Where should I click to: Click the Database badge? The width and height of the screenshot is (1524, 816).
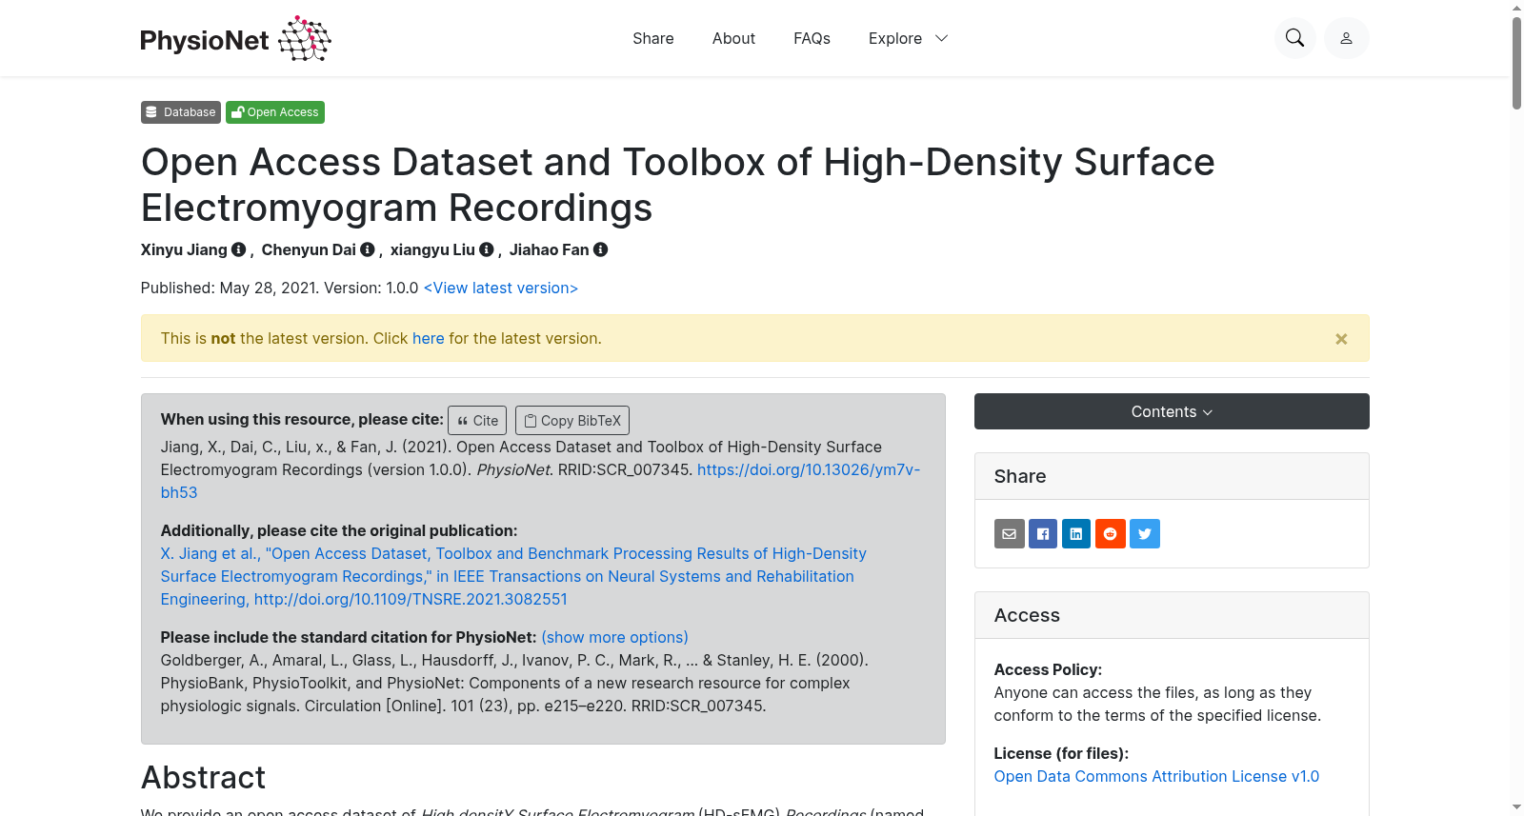click(x=181, y=112)
